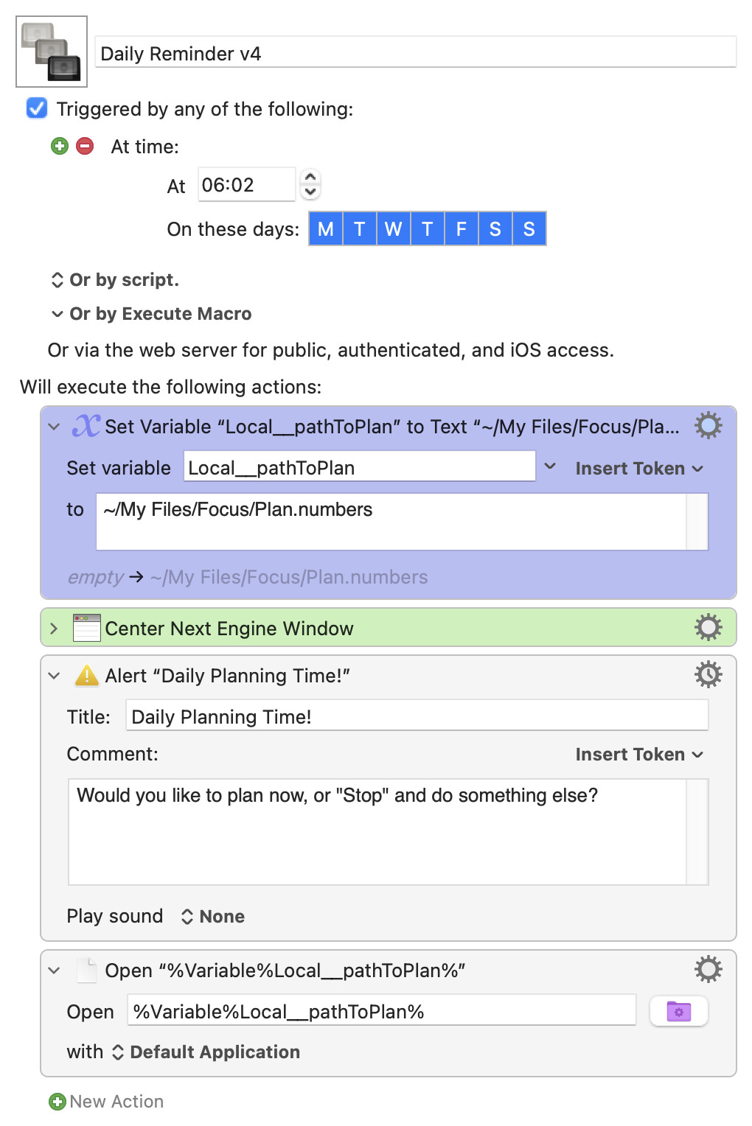Open gear menu for Center Next Engine Window

click(x=708, y=628)
